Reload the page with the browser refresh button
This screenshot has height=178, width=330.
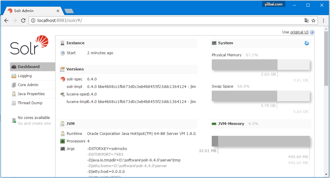23,20
